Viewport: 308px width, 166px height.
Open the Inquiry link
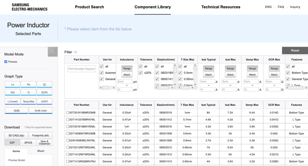295,7
